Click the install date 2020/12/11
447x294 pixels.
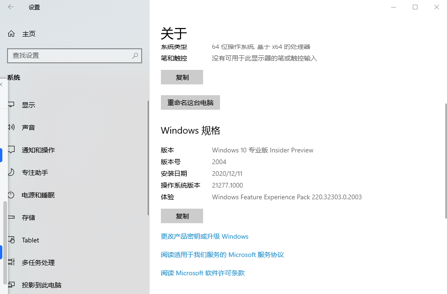tap(227, 173)
